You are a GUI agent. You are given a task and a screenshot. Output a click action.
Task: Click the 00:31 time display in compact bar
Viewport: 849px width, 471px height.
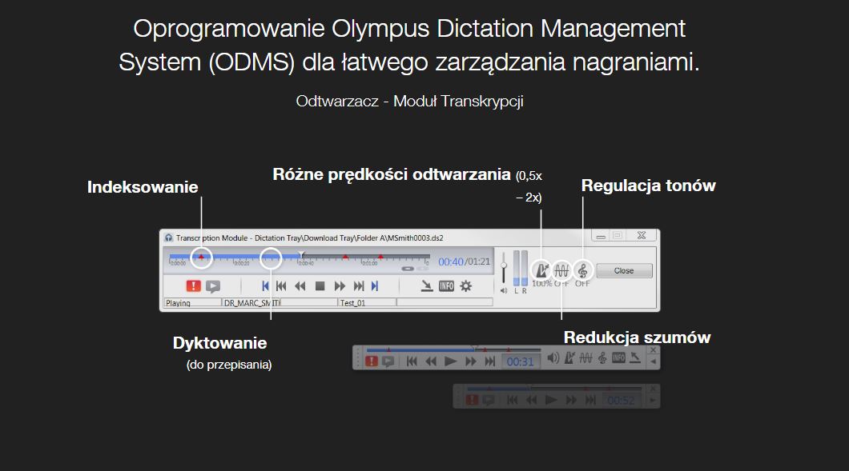[520, 361]
